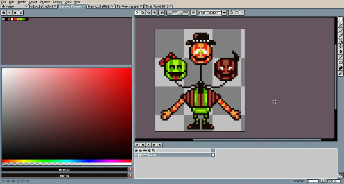Choose intersect selection mode icon
Viewport: 344px width, 184px height.
point(154,13)
